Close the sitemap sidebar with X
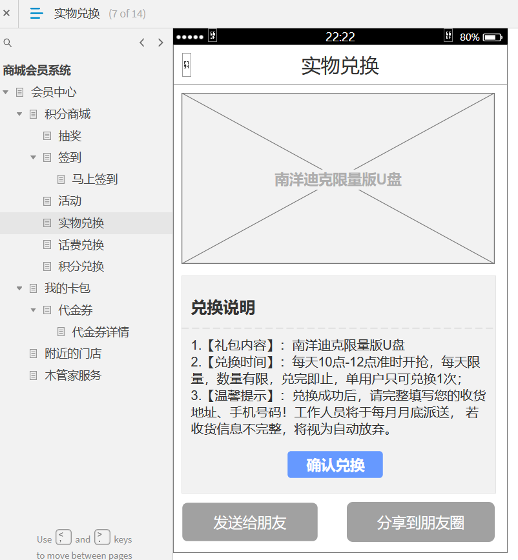Image resolution: width=518 pixels, height=560 pixels. [x=6, y=13]
